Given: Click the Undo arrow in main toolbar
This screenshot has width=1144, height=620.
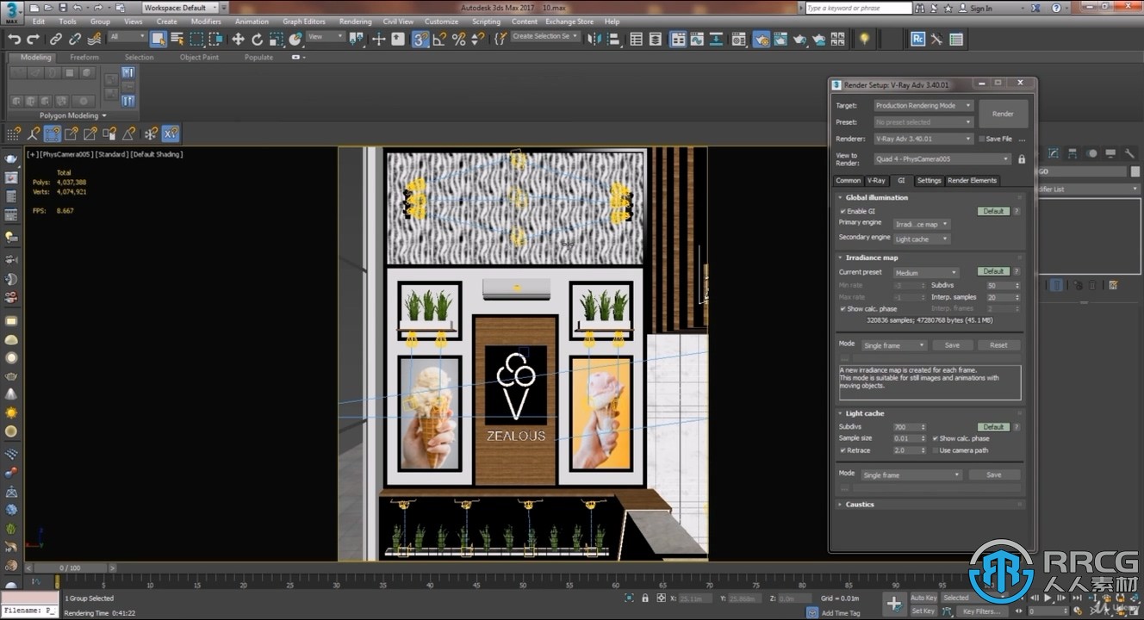Looking at the screenshot, I should tap(14, 39).
